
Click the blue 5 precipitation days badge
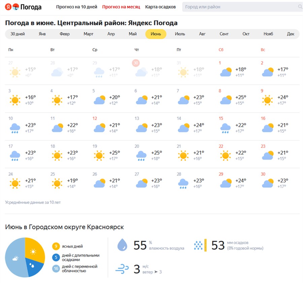(56, 257)
